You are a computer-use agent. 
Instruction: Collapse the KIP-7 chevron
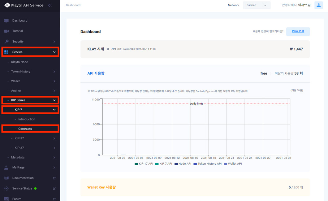coord(54,110)
